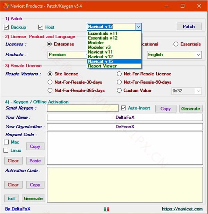Click the Italian flag icon
The image size is (208, 214).
pos(106,209)
